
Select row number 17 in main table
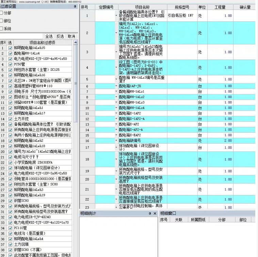(x=87, y=148)
